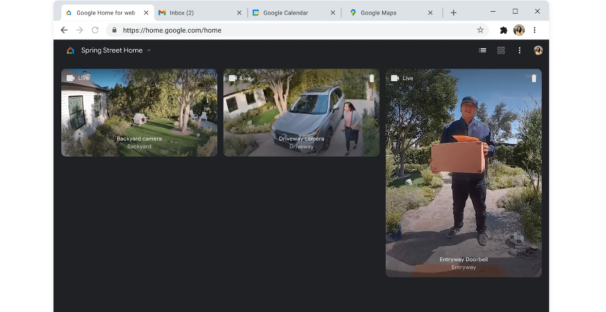Click the Backyard camera video icon
This screenshot has width=606, height=312.
click(x=71, y=78)
